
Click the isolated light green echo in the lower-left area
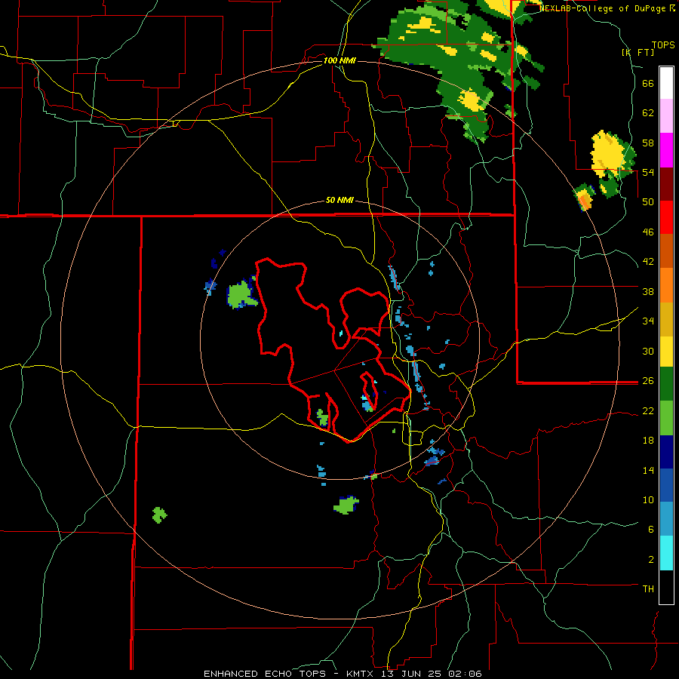coord(159,515)
